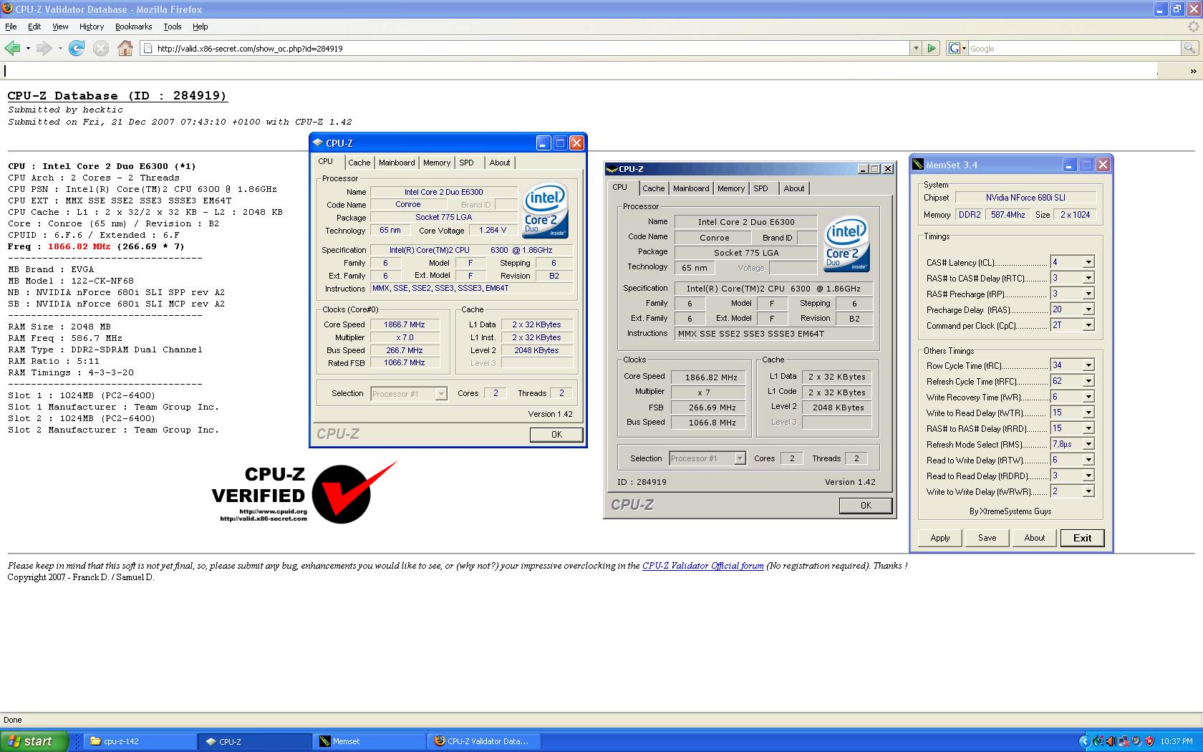Open About tab in gray CPU-Z window
The width and height of the screenshot is (1203, 752).
(x=793, y=188)
